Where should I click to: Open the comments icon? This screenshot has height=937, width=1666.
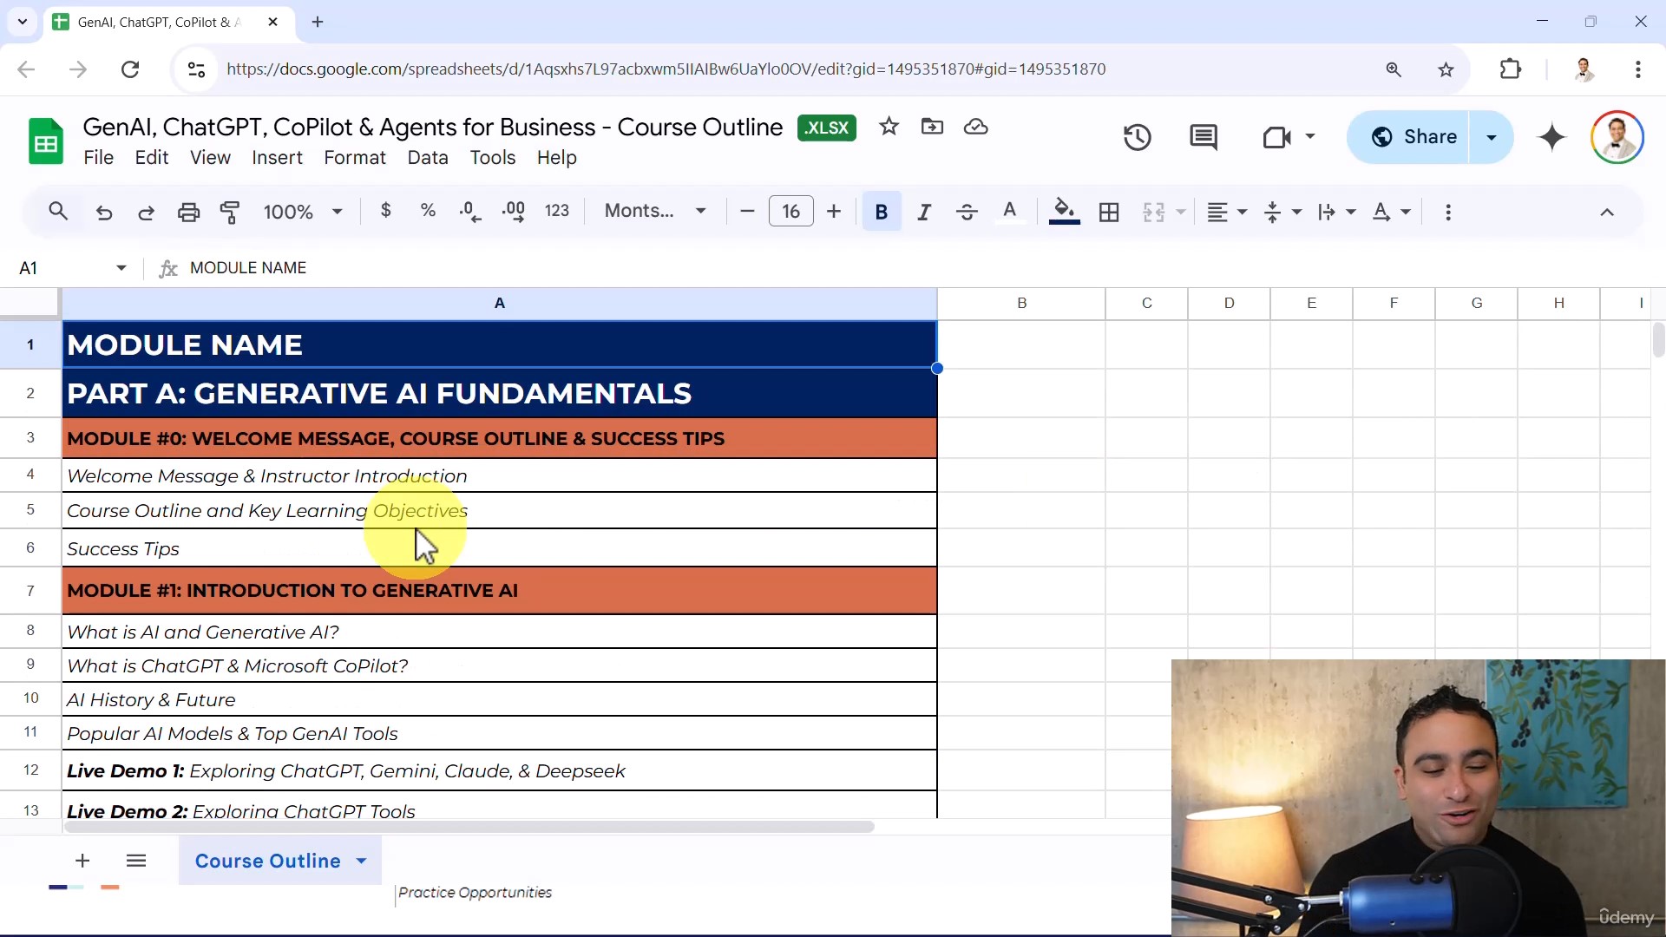coord(1204,137)
